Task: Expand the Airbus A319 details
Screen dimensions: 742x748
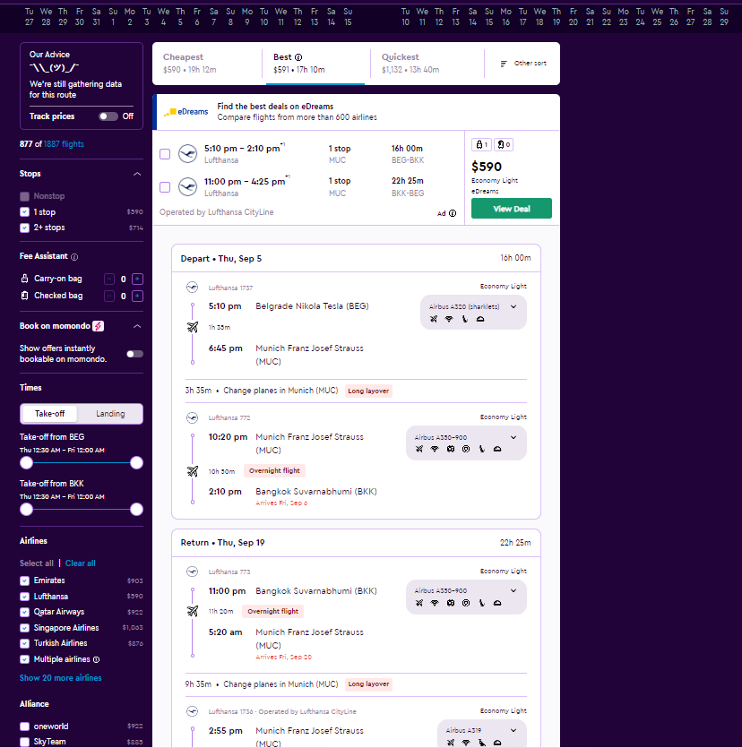Action: click(x=513, y=730)
